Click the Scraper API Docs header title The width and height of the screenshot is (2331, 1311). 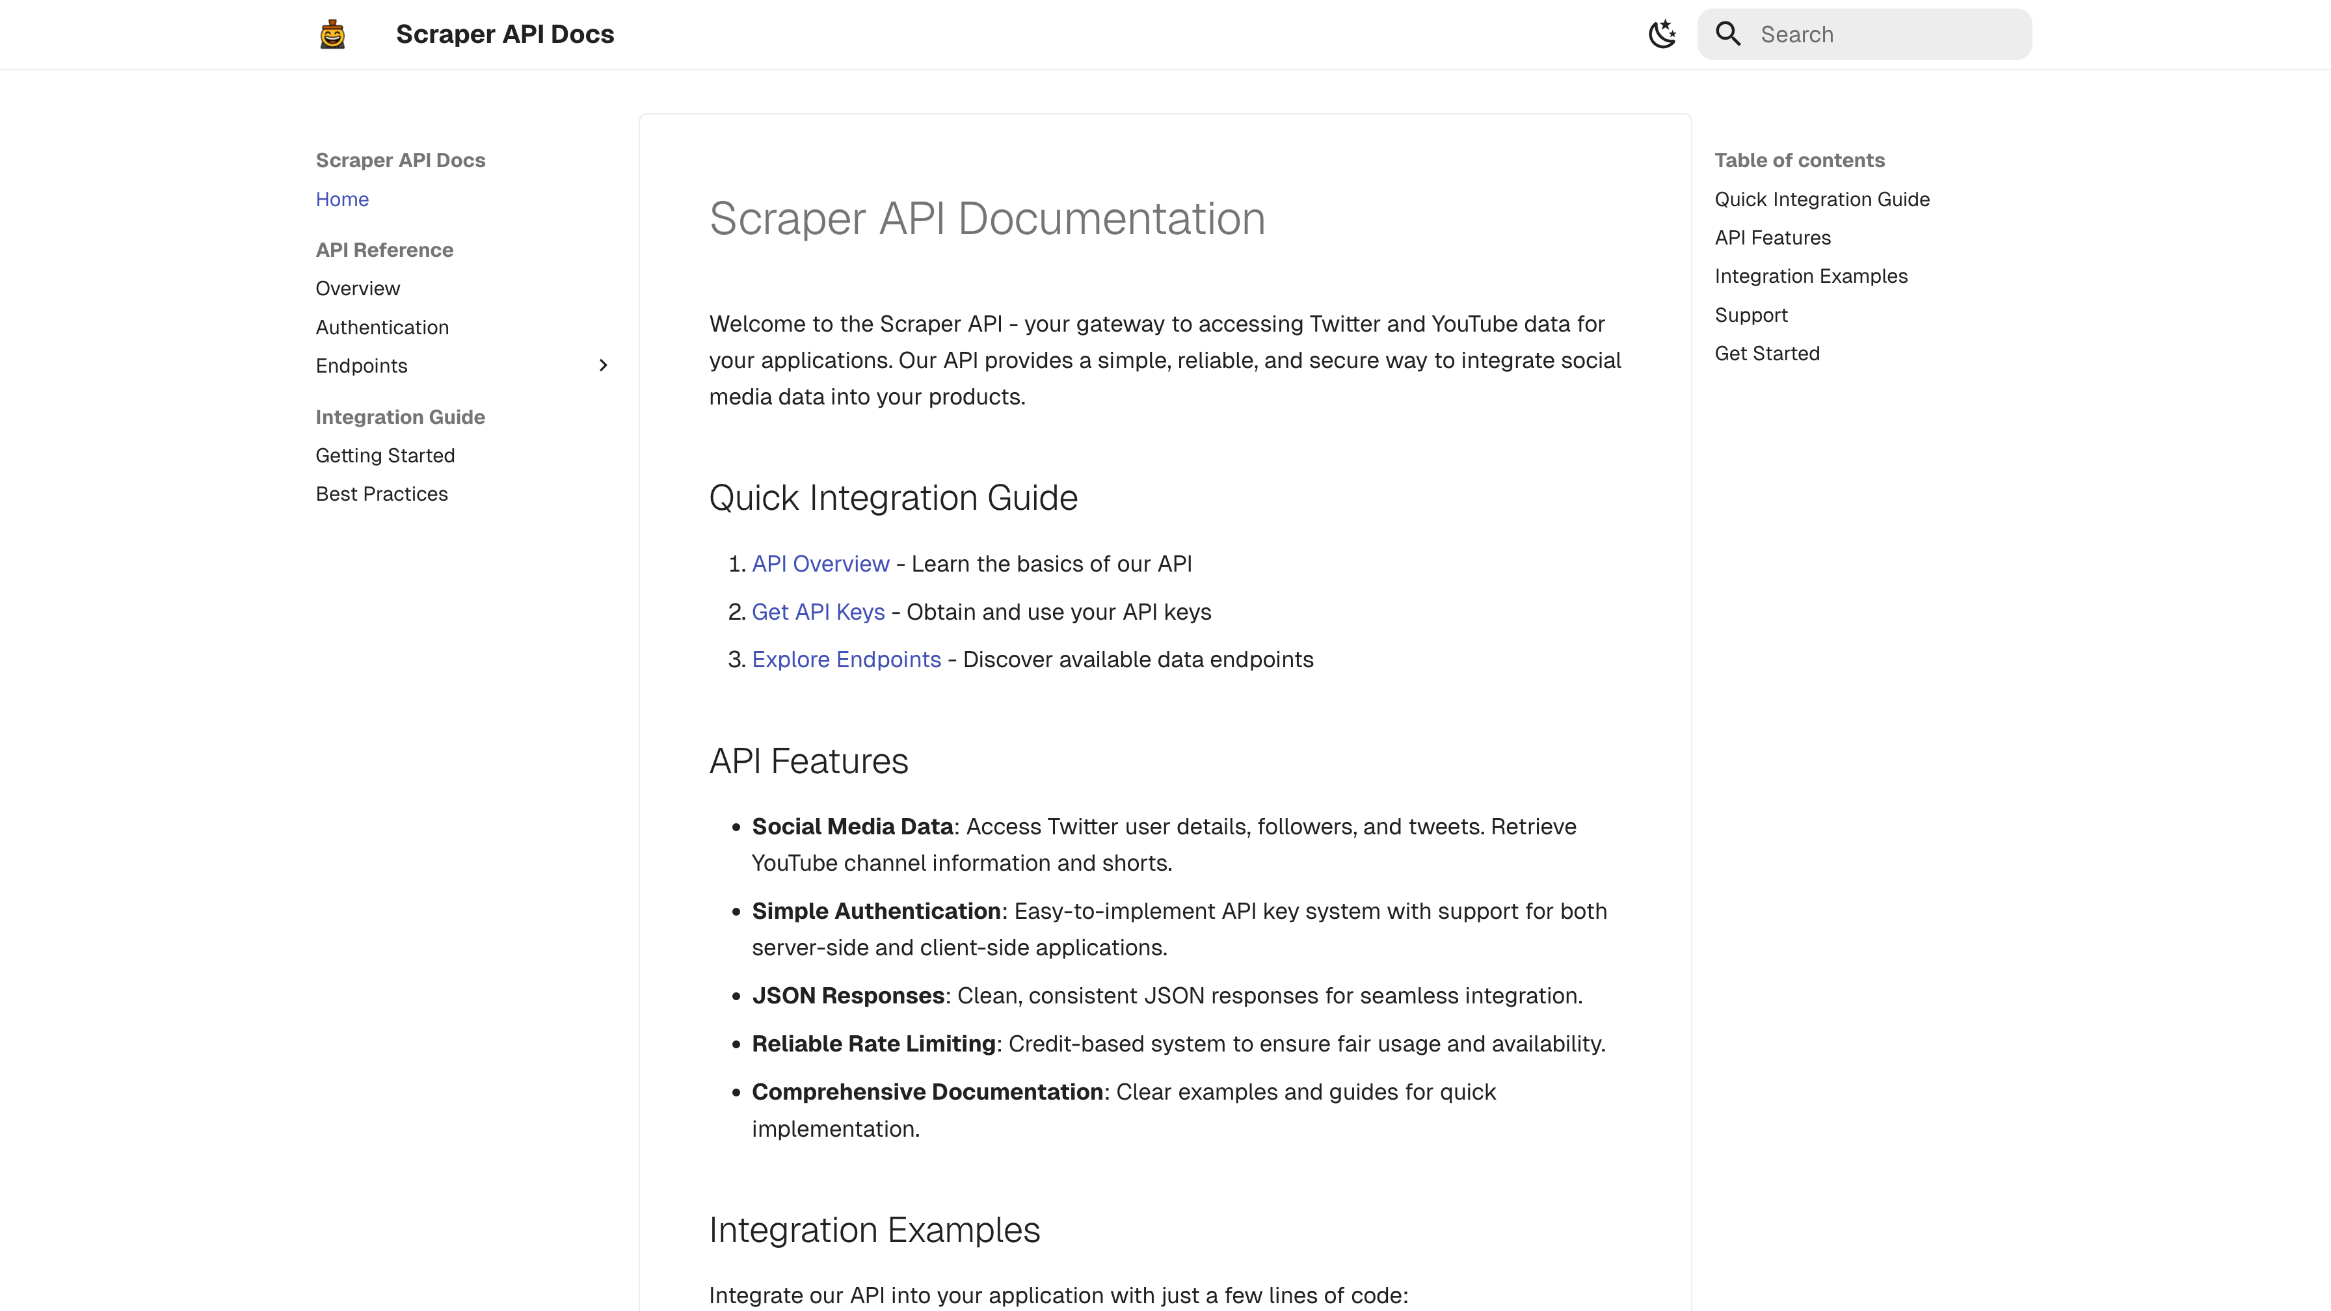(x=505, y=34)
